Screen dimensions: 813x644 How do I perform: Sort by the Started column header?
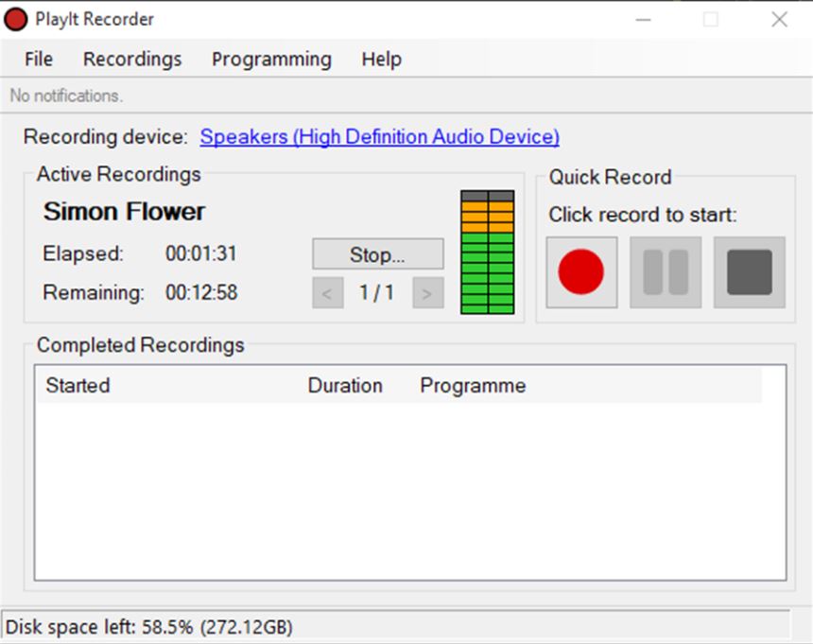coord(78,386)
